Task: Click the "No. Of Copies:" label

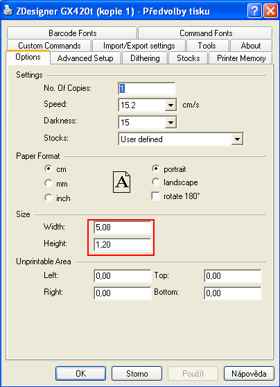Action: (68, 88)
